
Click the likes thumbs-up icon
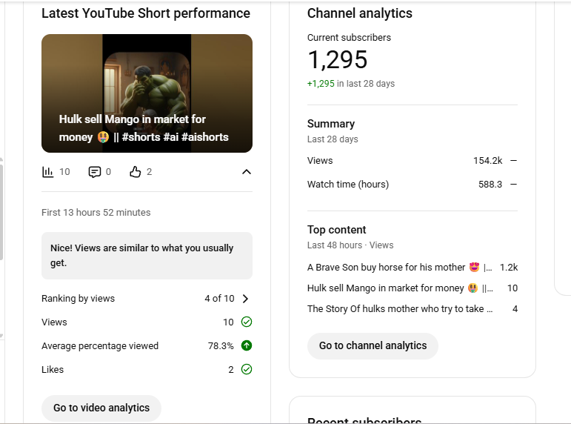point(135,172)
